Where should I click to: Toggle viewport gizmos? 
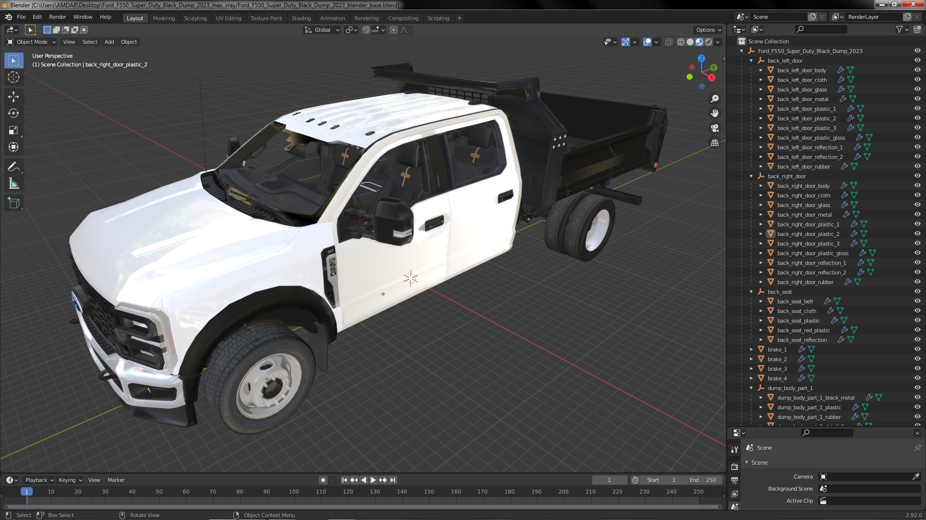[626, 42]
